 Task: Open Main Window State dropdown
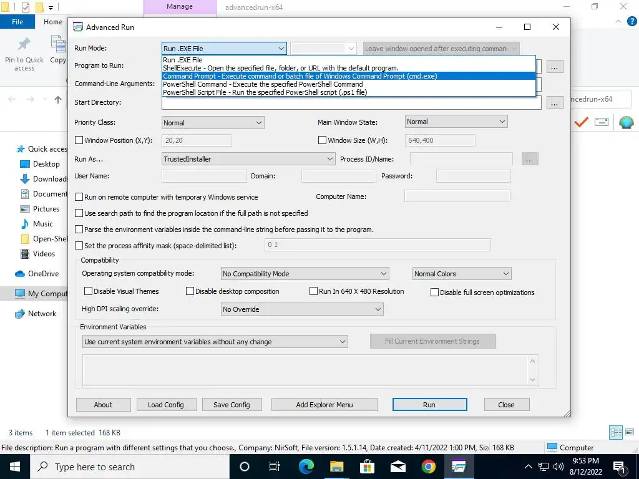[456, 122]
